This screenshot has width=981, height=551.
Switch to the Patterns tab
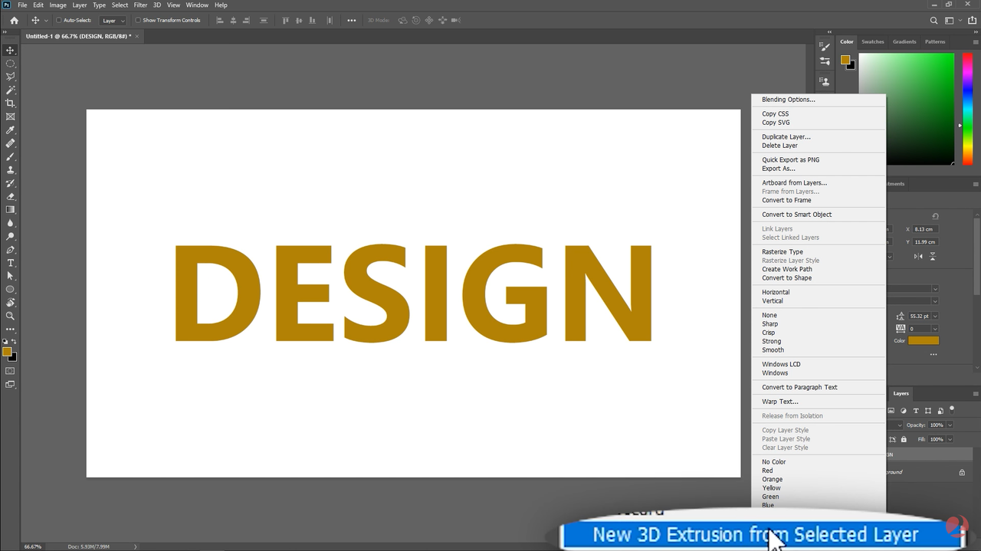[935, 42]
